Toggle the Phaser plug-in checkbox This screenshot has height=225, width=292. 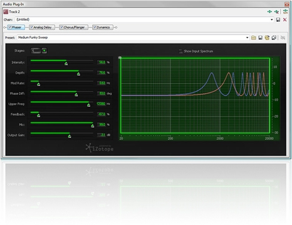10,27
